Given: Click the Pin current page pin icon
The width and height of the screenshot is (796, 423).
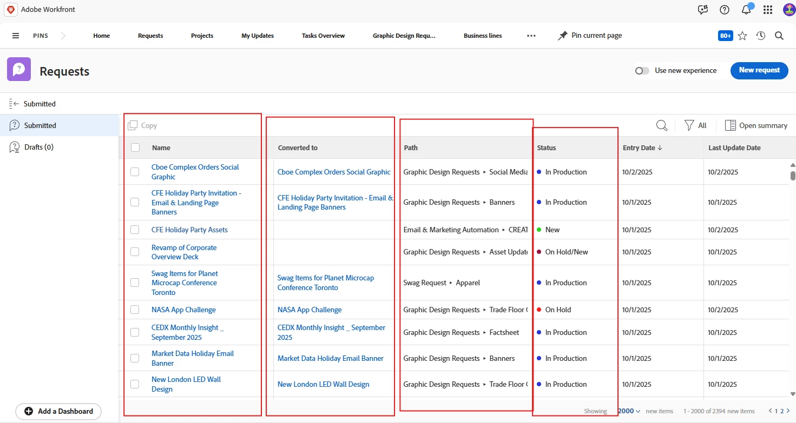Looking at the screenshot, I should coord(563,36).
